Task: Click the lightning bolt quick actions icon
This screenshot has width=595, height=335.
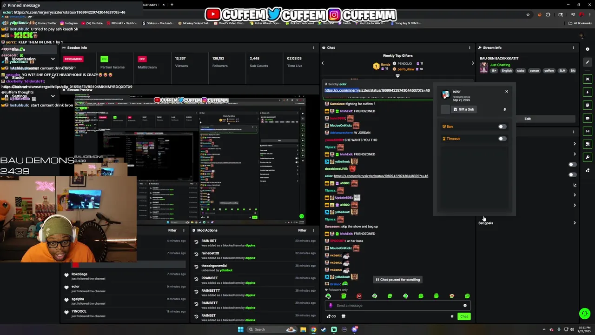Action: [x=588, y=92]
